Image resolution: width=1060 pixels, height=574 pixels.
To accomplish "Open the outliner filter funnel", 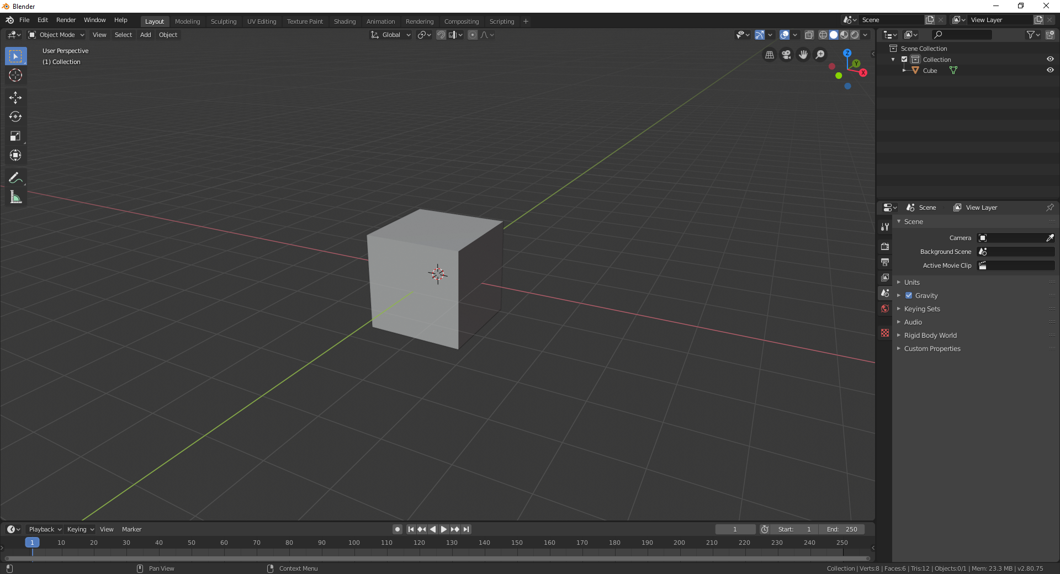I will pyautogui.click(x=1033, y=35).
